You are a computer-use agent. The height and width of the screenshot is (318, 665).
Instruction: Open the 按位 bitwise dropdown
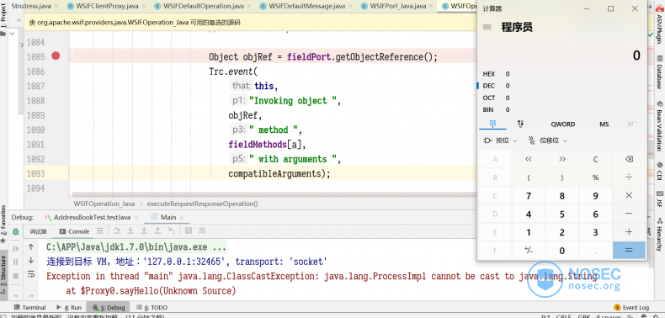click(x=501, y=140)
